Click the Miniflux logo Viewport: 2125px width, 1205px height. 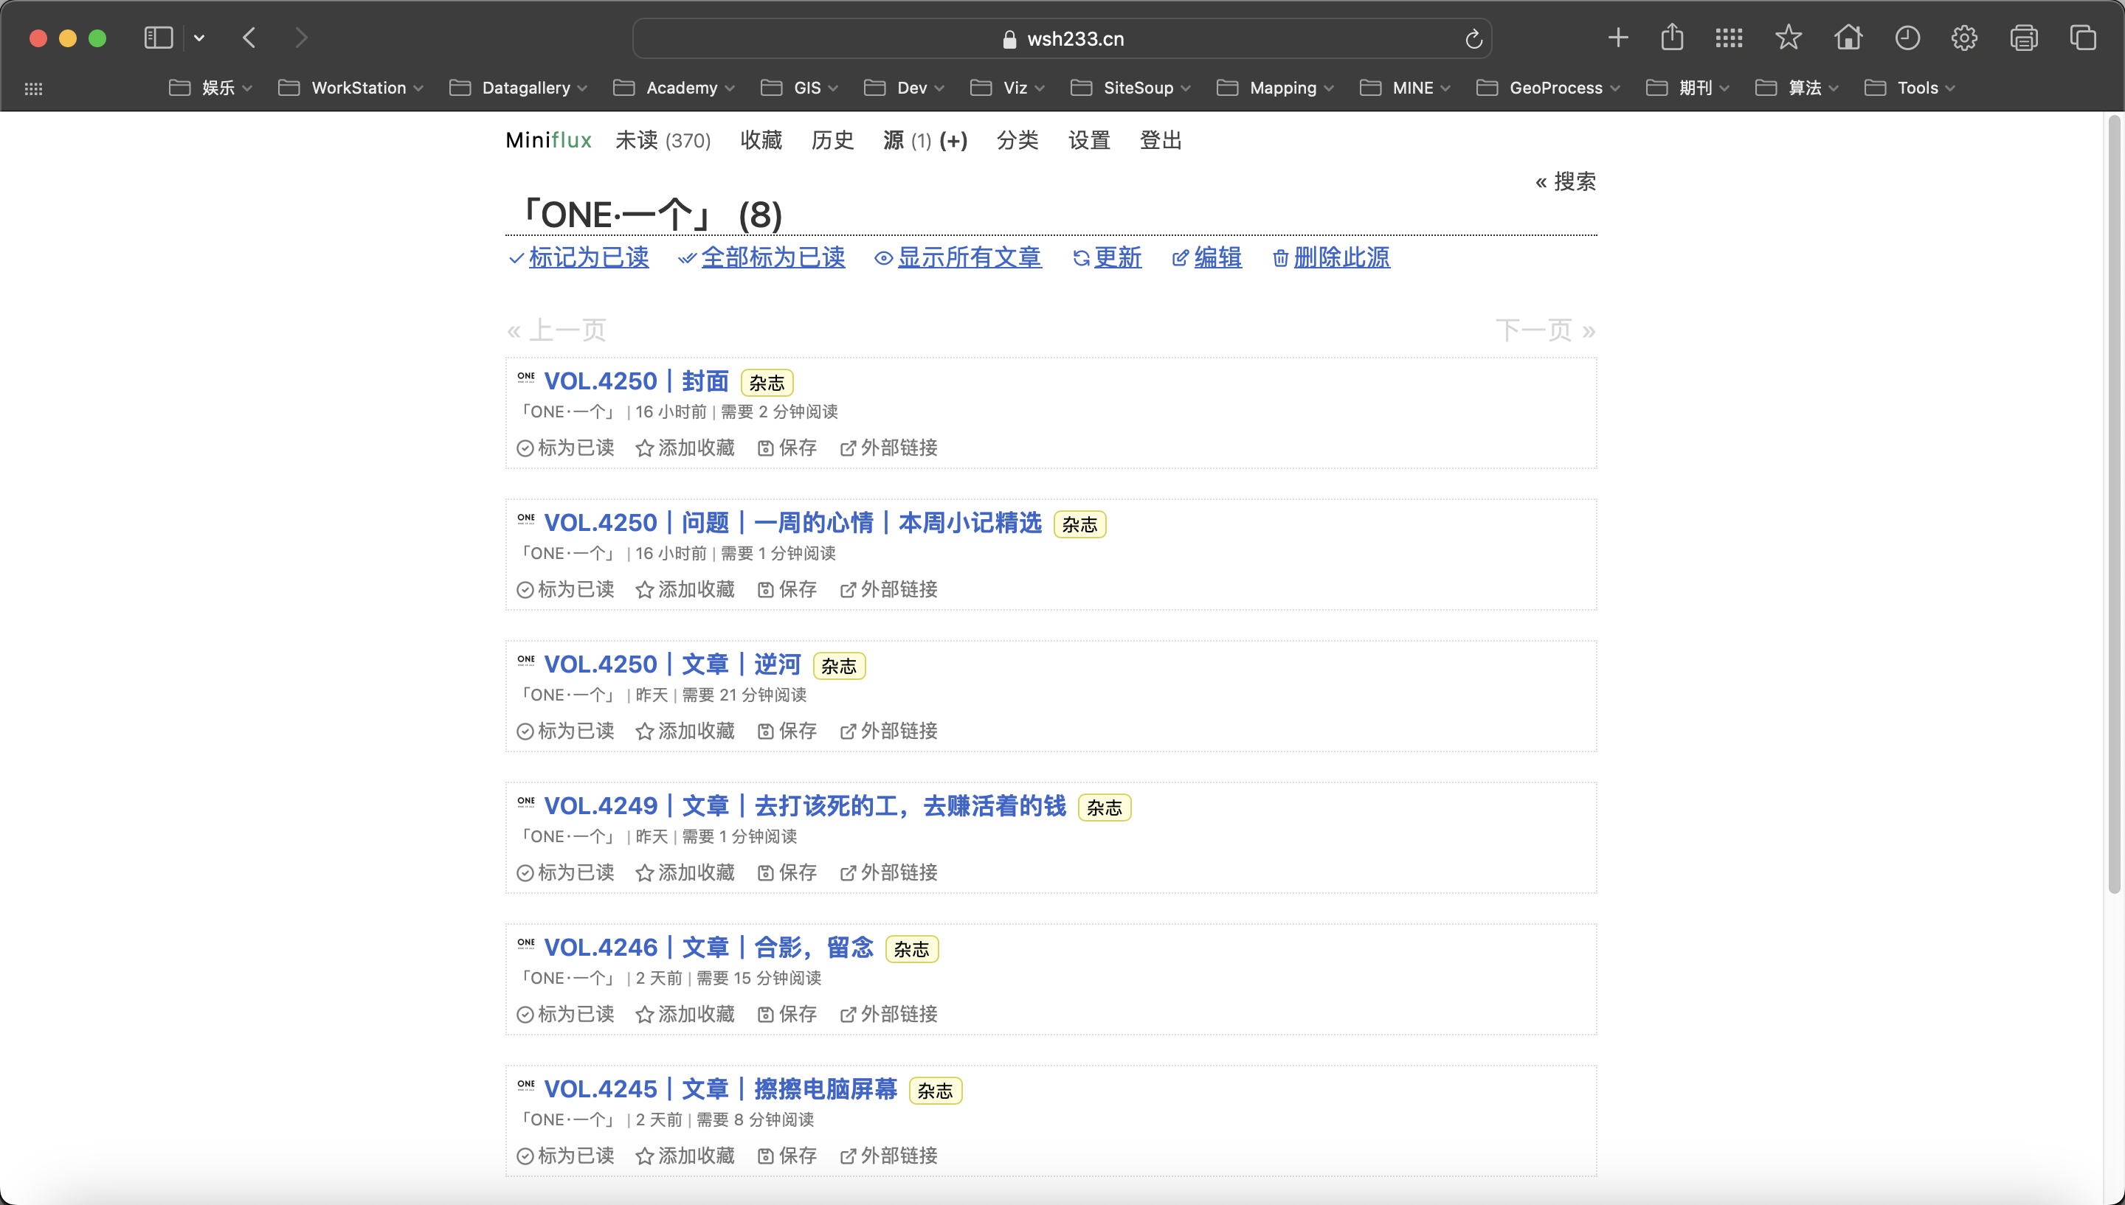tap(548, 141)
